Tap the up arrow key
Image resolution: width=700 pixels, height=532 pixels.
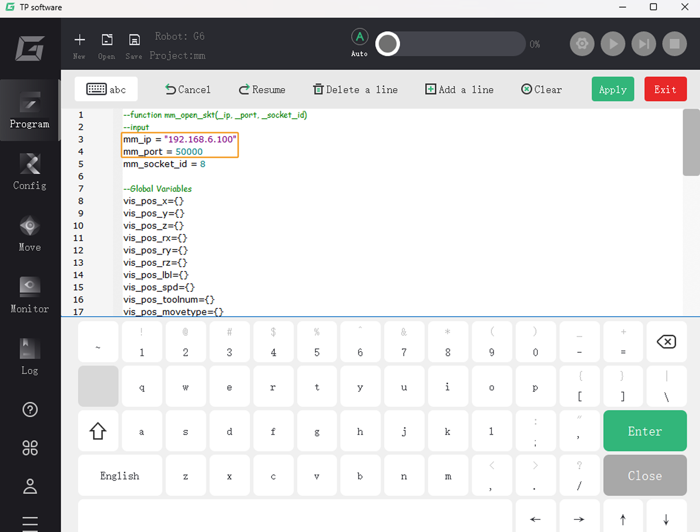623,516
